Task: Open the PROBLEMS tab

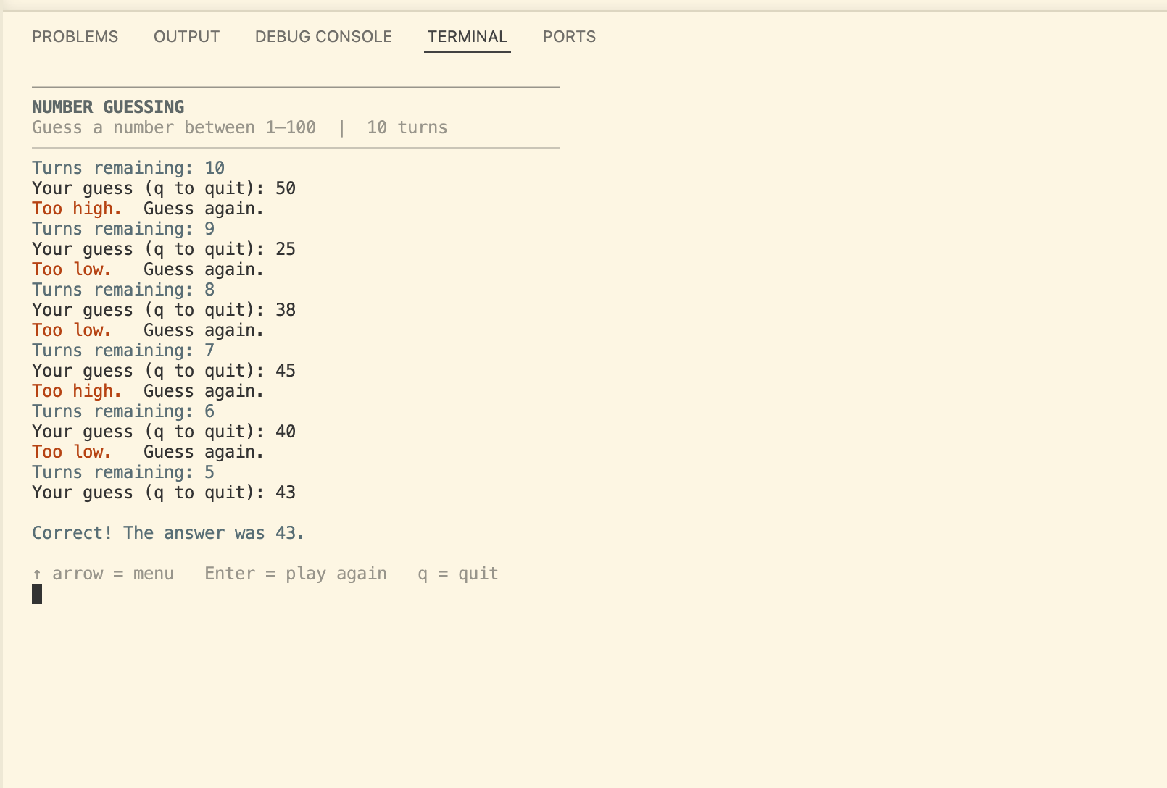Action: 75,37
